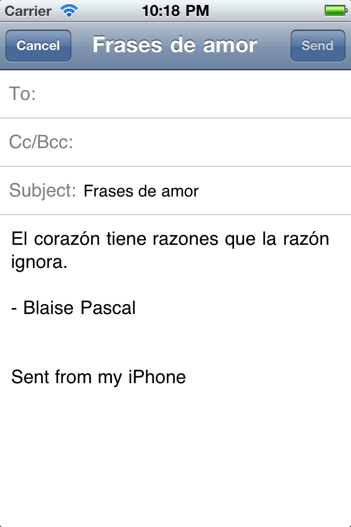The width and height of the screenshot is (351, 527).
Task: Place cursor on the word Pascal
Action: pyautogui.click(x=108, y=308)
